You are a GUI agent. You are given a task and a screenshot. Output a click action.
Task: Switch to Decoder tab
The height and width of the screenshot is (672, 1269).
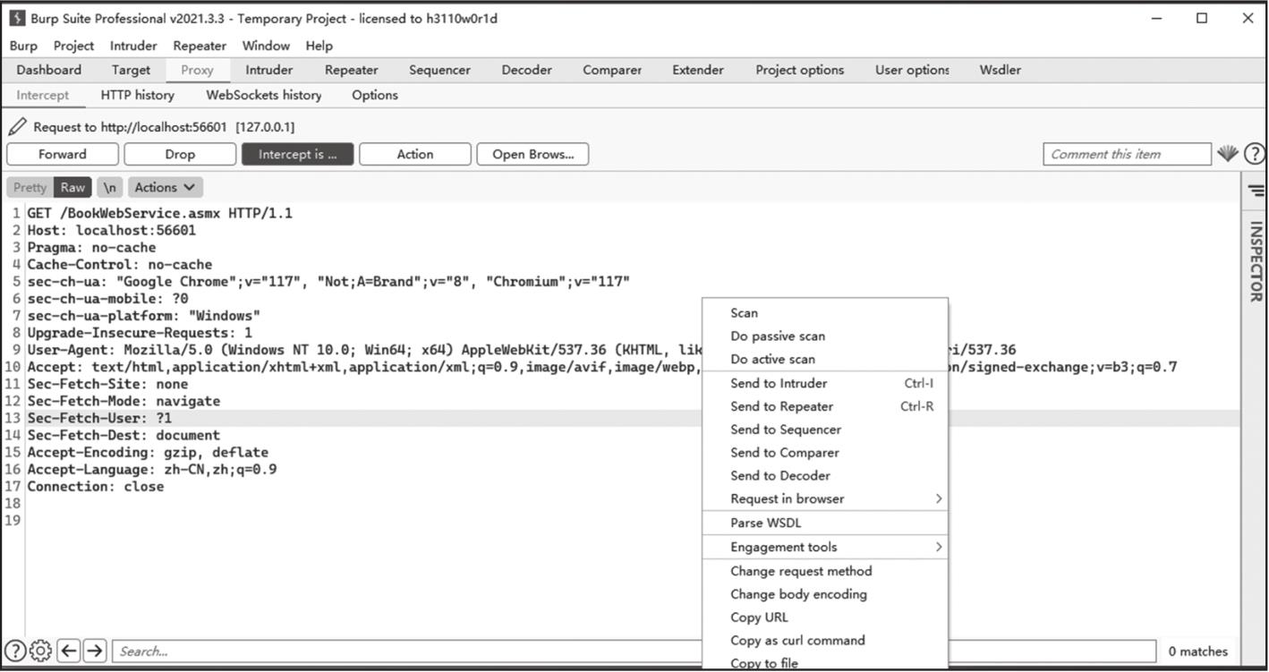(x=527, y=70)
